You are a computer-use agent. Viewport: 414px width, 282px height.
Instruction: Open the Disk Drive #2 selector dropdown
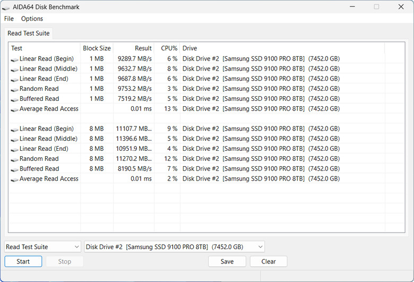pyautogui.click(x=174, y=247)
